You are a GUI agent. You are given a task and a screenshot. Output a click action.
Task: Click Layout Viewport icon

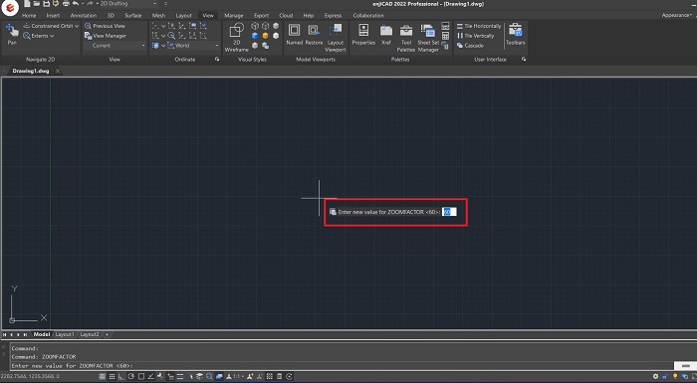336,38
